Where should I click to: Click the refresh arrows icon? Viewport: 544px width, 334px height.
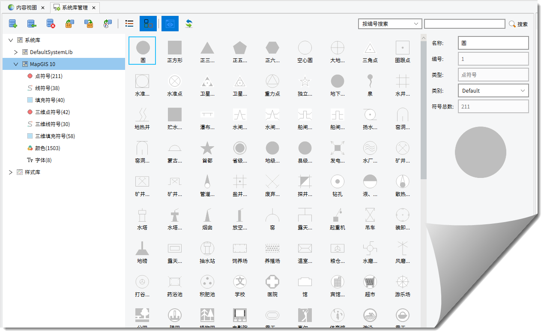[x=189, y=24]
